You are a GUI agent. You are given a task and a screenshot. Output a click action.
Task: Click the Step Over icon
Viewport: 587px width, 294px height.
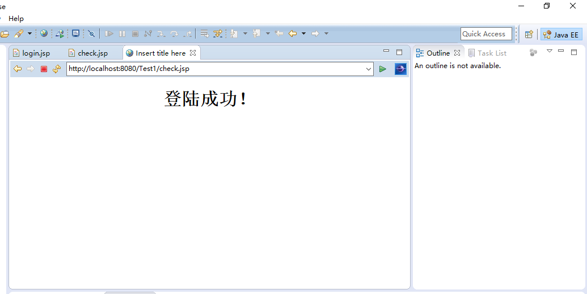coord(175,33)
